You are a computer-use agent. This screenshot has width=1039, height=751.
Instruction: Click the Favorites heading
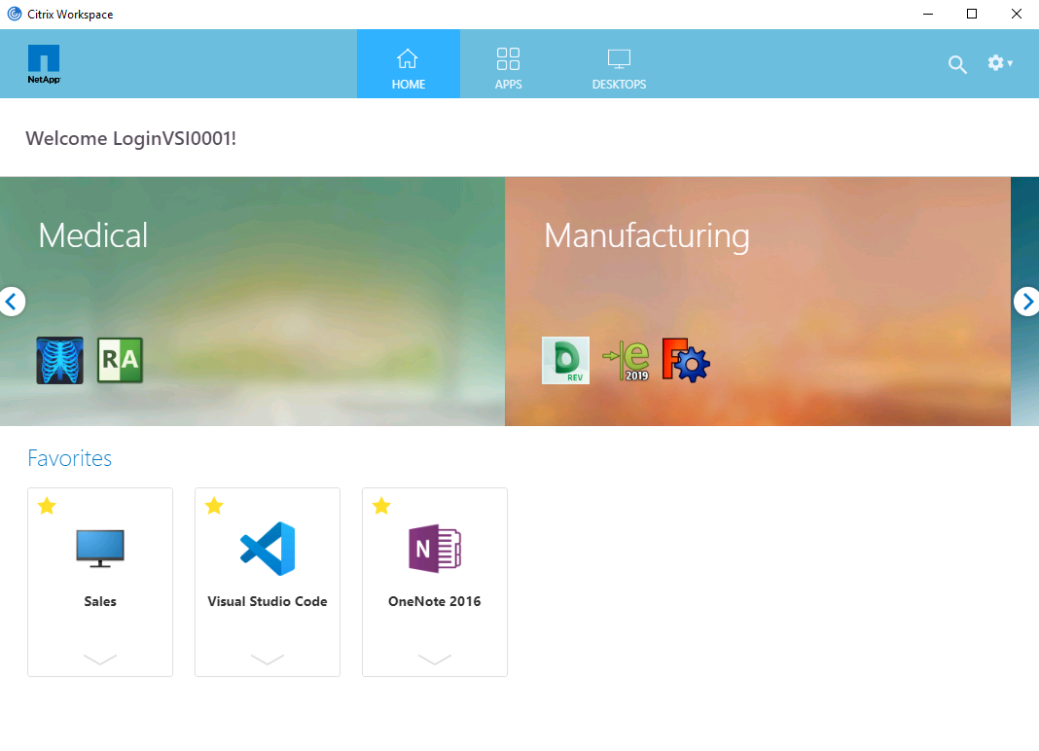[70, 458]
